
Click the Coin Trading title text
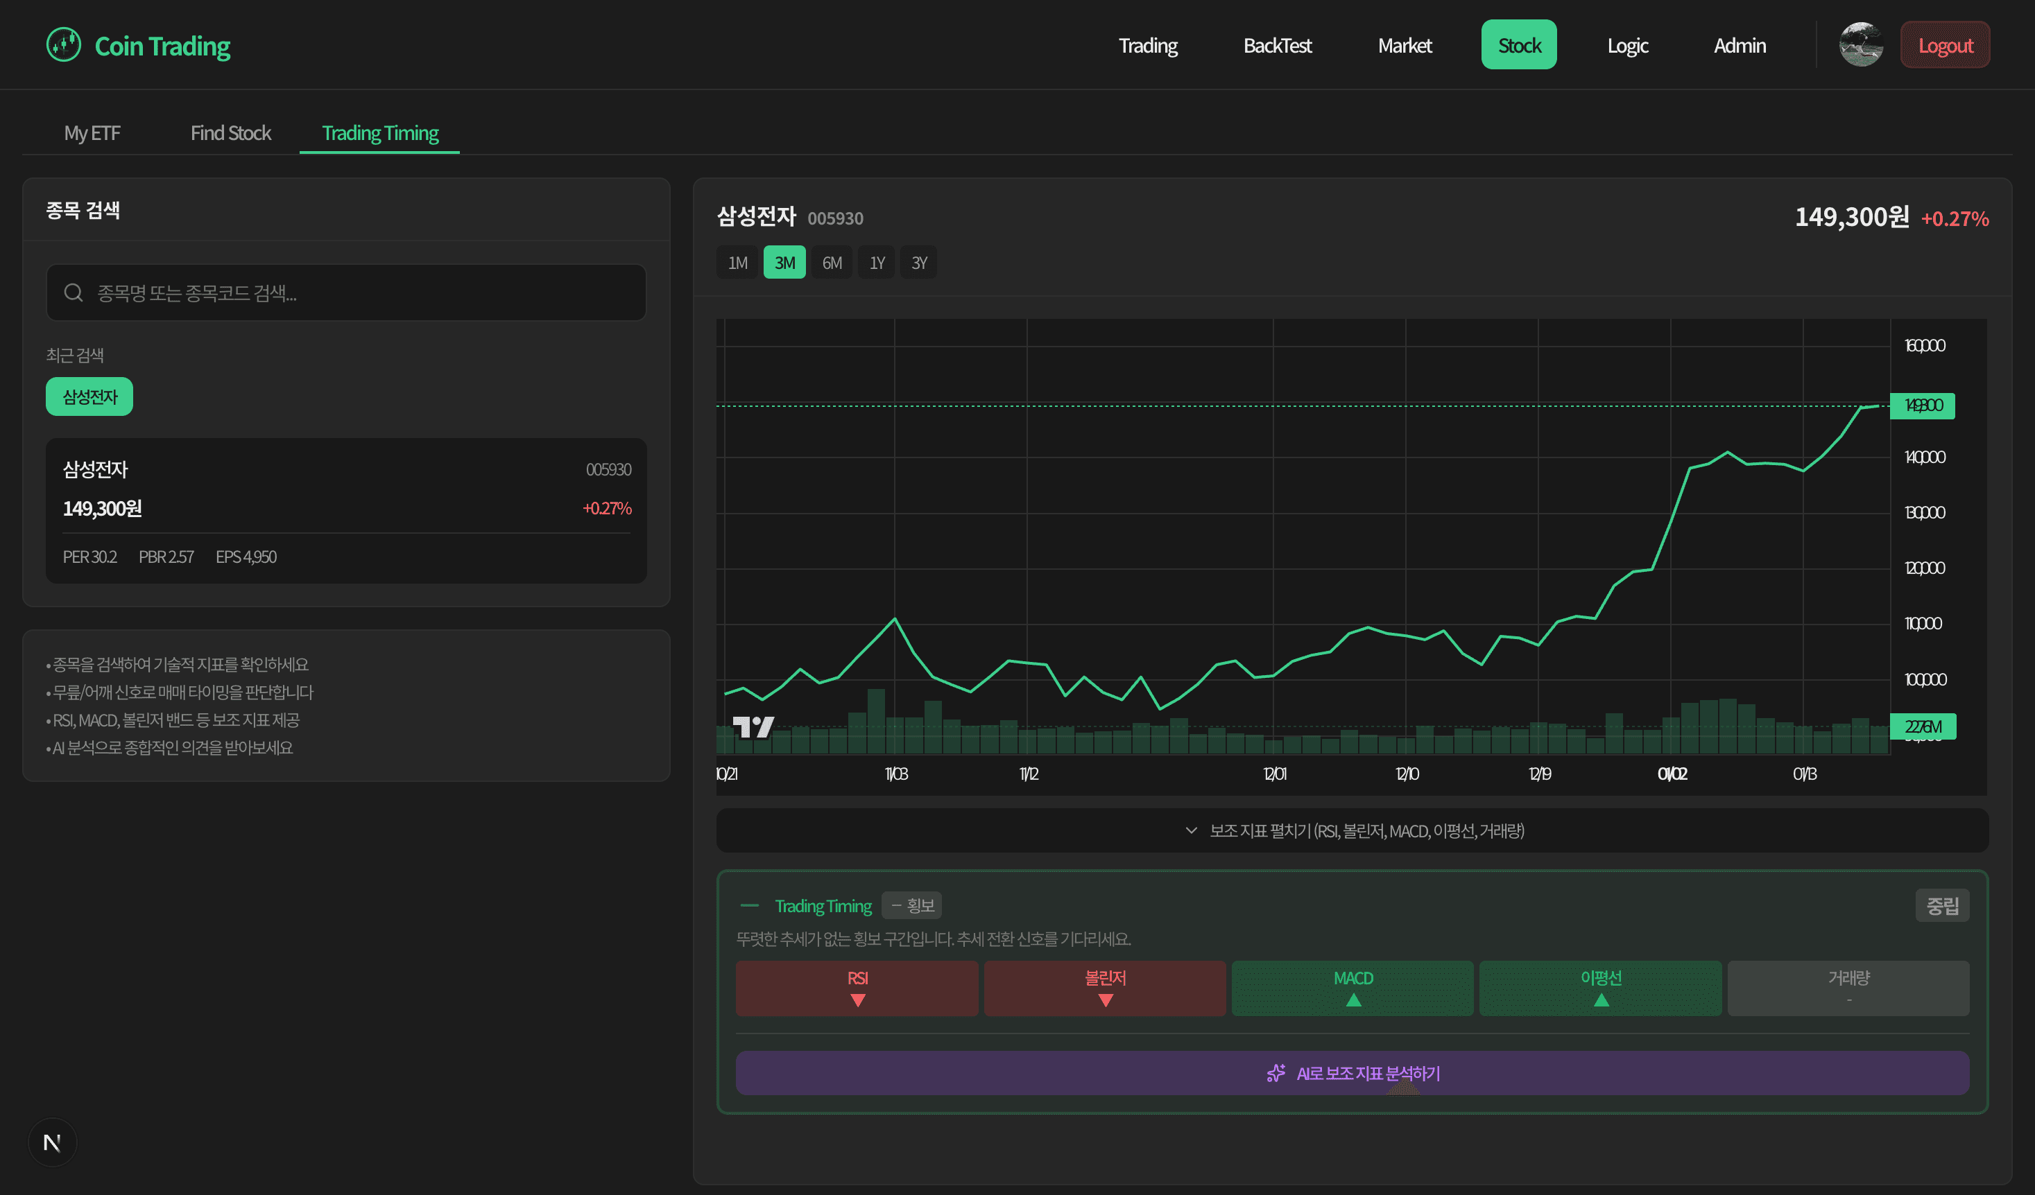click(162, 45)
